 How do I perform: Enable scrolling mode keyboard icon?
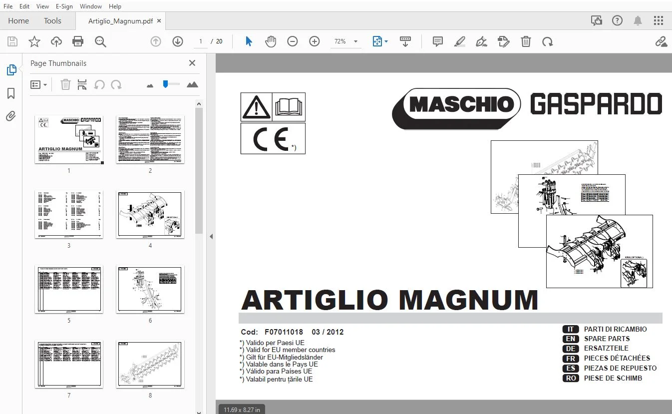tap(405, 41)
